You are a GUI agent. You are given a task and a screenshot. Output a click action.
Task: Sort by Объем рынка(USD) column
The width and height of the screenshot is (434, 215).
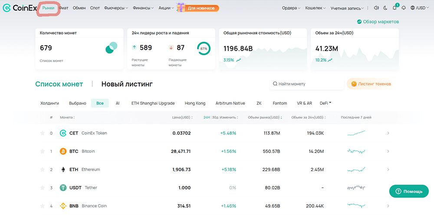(265, 117)
